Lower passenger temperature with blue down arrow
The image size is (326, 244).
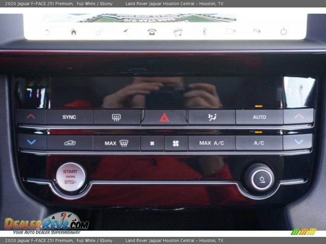point(298,142)
